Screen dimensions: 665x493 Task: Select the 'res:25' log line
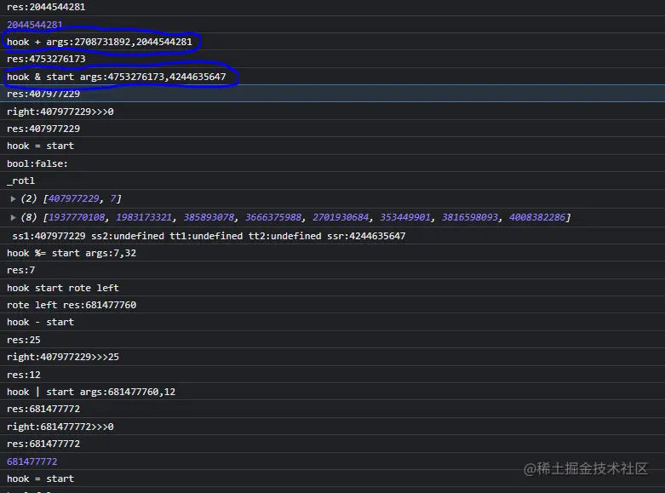click(23, 340)
